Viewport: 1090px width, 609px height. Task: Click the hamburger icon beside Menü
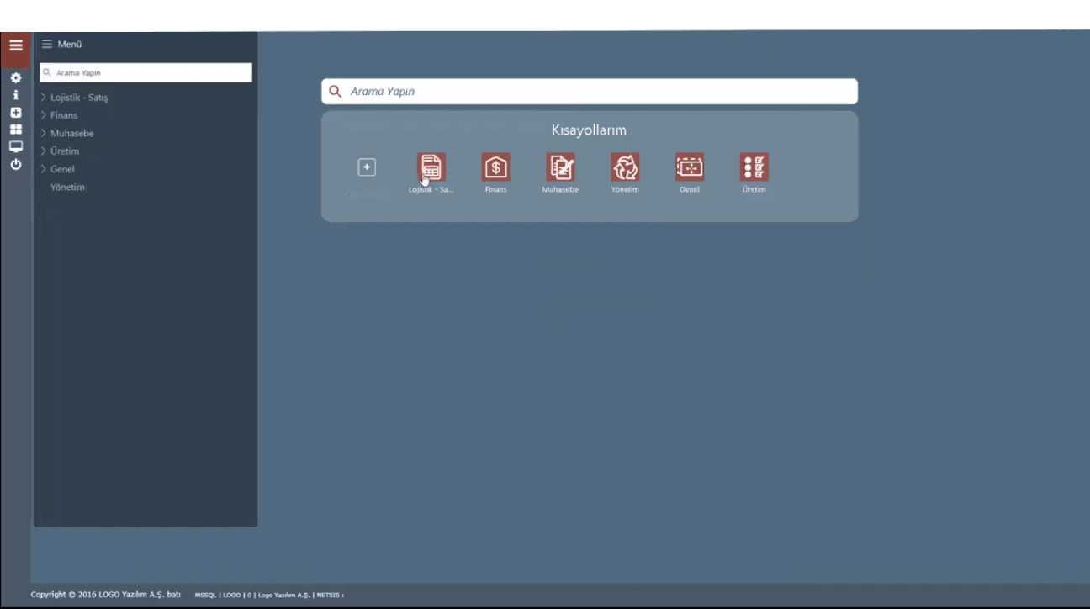tap(47, 44)
